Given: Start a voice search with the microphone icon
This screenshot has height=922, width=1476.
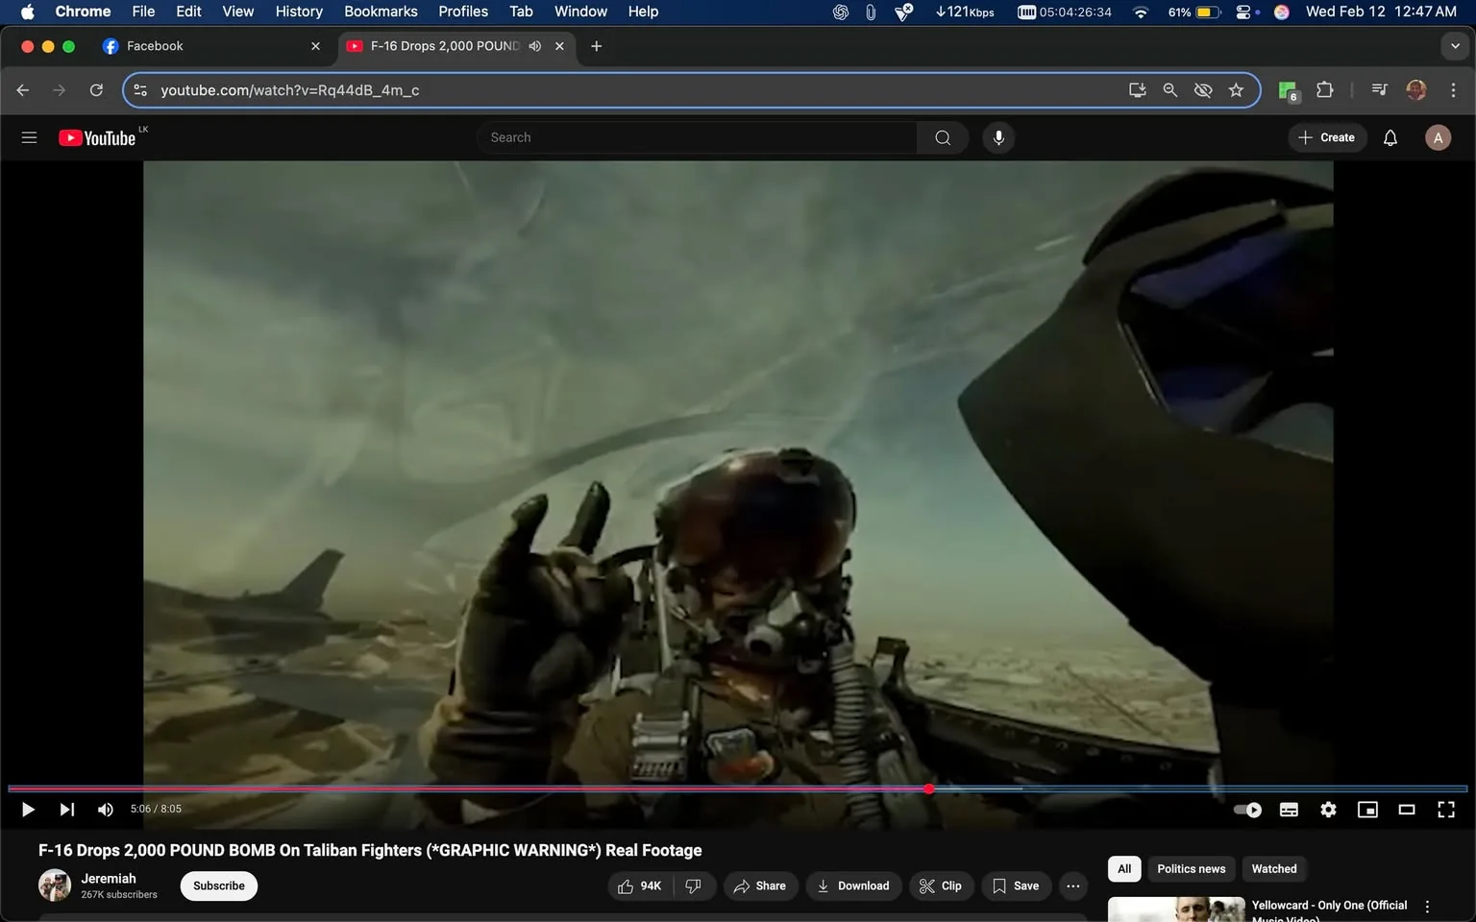Looking at the screenshot, I should 998,137.
